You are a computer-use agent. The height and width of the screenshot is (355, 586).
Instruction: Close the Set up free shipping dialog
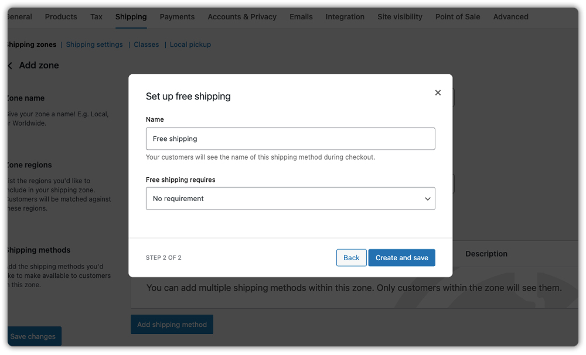[x=438, y=92]
